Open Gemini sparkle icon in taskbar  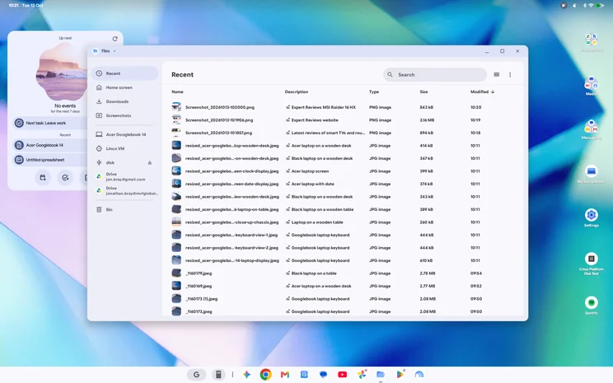(246, 375)
